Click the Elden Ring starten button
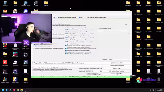The image size is (164, 92). tap(117, 74)
